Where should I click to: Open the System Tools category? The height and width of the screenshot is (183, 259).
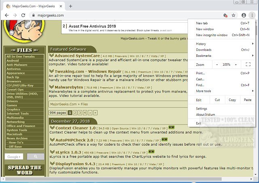17,130
